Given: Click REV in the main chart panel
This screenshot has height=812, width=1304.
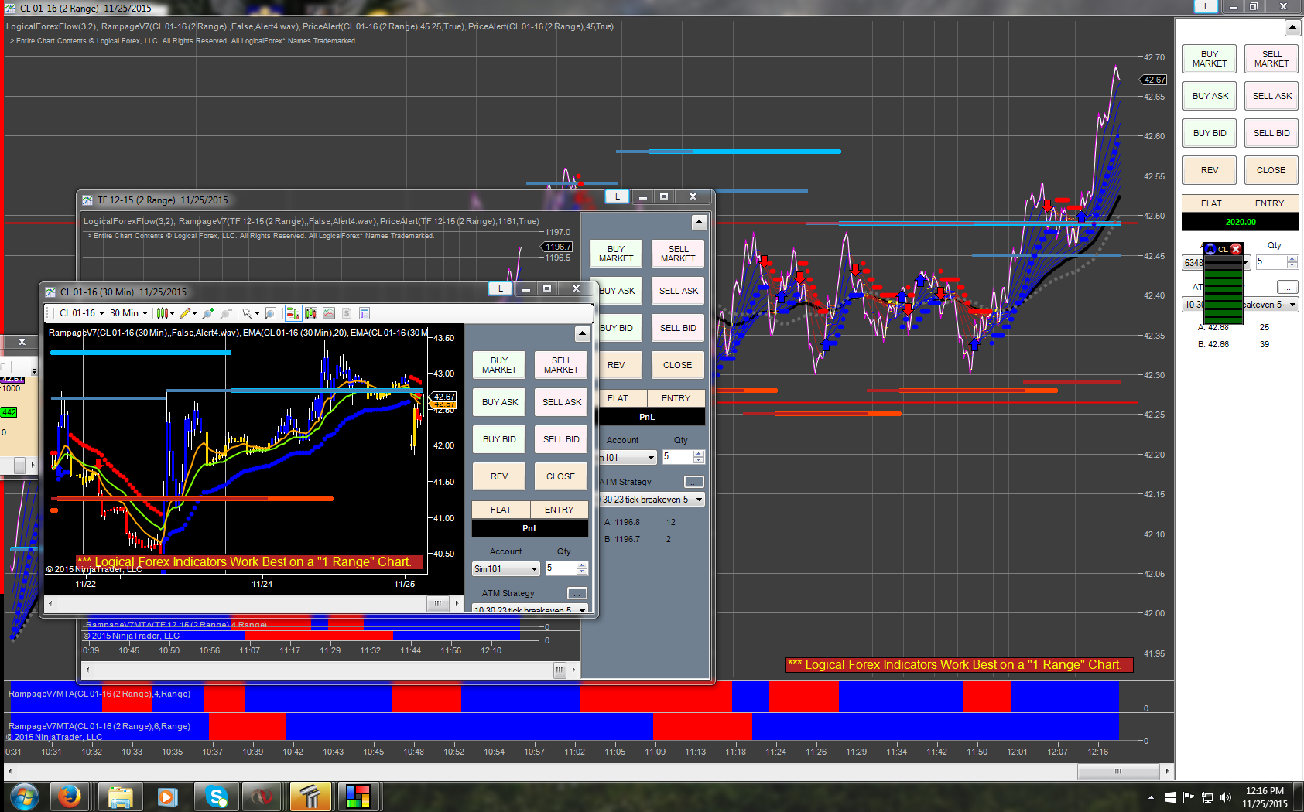Looking at the screenshot, I should (x=1210, y=170).
